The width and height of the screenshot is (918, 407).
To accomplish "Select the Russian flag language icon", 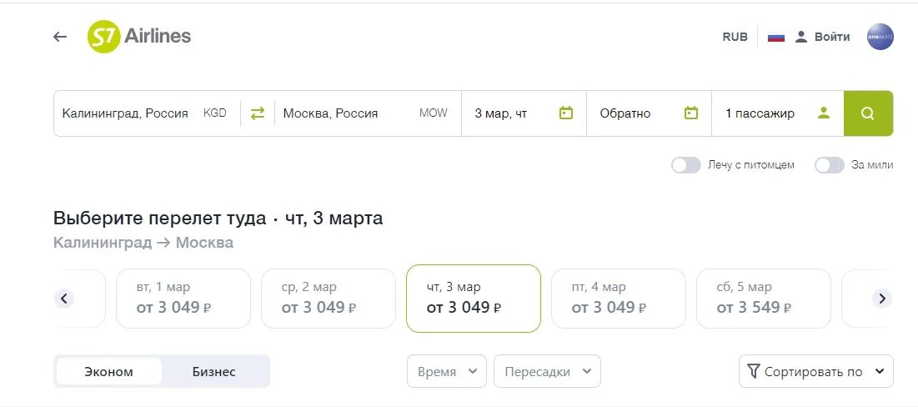I will [775, 37].
